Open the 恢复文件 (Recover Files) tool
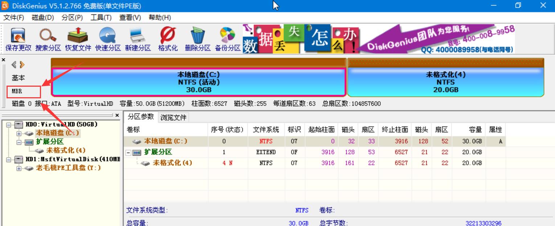The image size is (555, 226). (x=78, y=38)
